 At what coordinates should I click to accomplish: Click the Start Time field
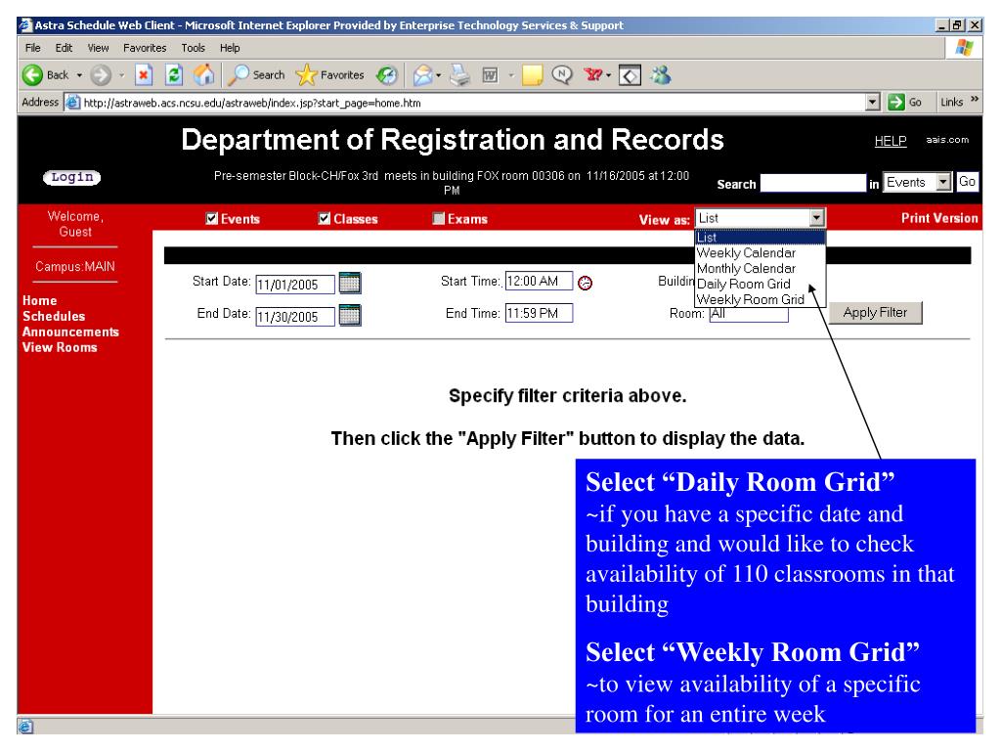coord(539,281)
